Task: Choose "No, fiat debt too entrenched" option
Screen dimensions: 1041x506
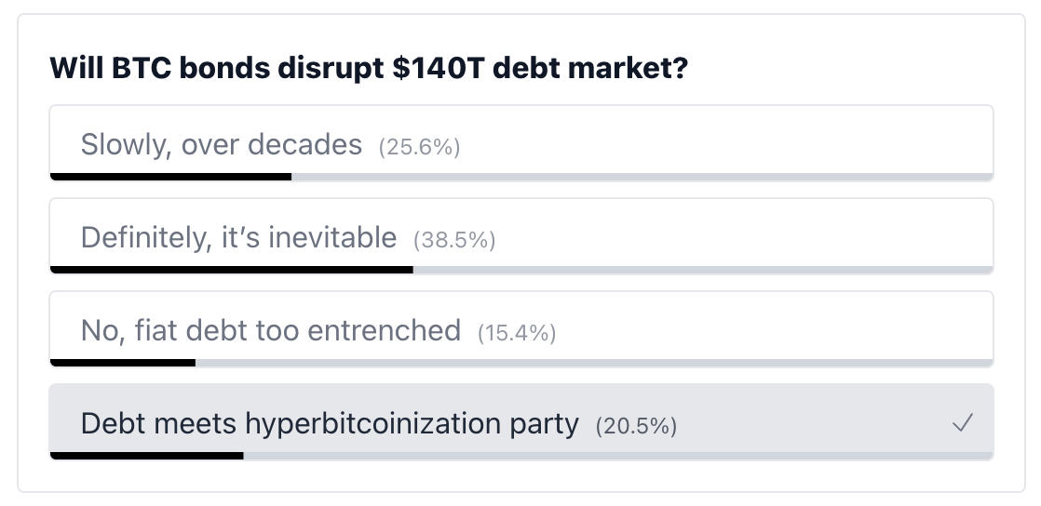Action: pyautogui.click(x=270, y=330)
